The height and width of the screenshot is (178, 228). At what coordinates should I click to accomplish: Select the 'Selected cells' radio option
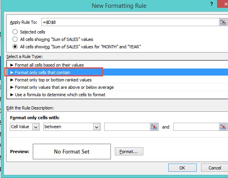point(15,32)
